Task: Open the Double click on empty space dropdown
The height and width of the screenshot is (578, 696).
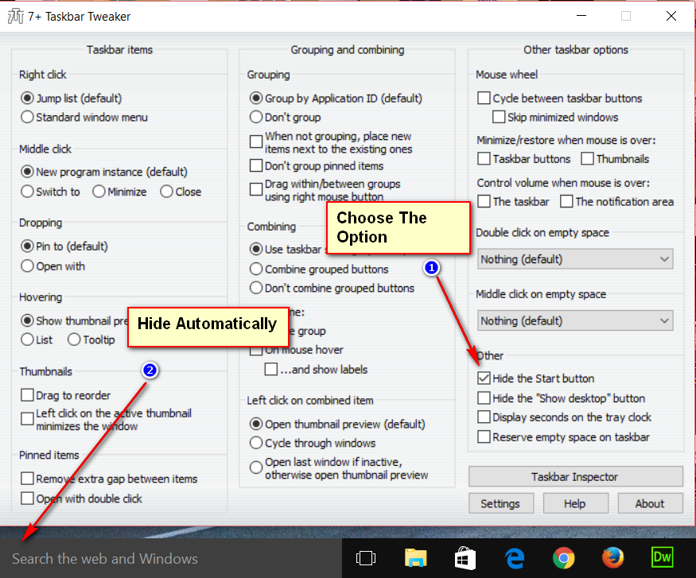Action: (574, 258)
